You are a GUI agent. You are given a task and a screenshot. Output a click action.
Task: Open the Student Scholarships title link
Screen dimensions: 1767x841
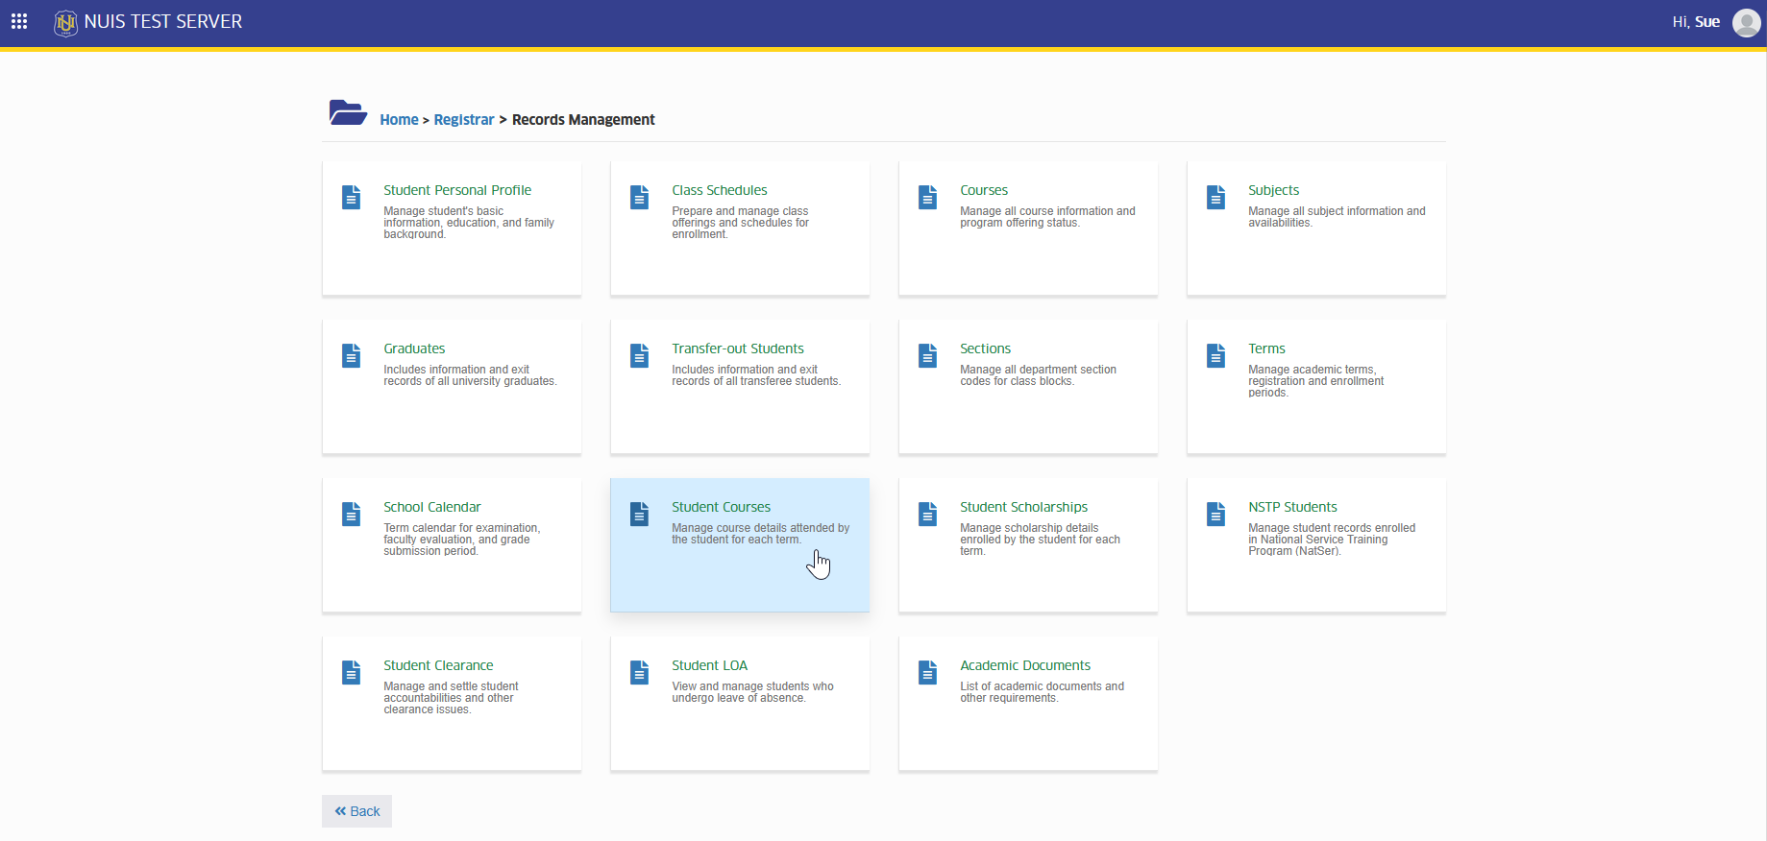click(1024, 507)
